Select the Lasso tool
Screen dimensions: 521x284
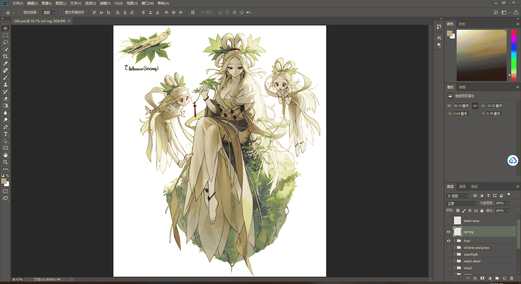click(5, 42)
